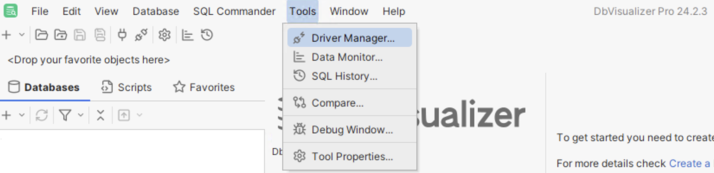Select Data Monitor... menu entry
The width and height of the screenshot is (714, 173).
(350, 57)
